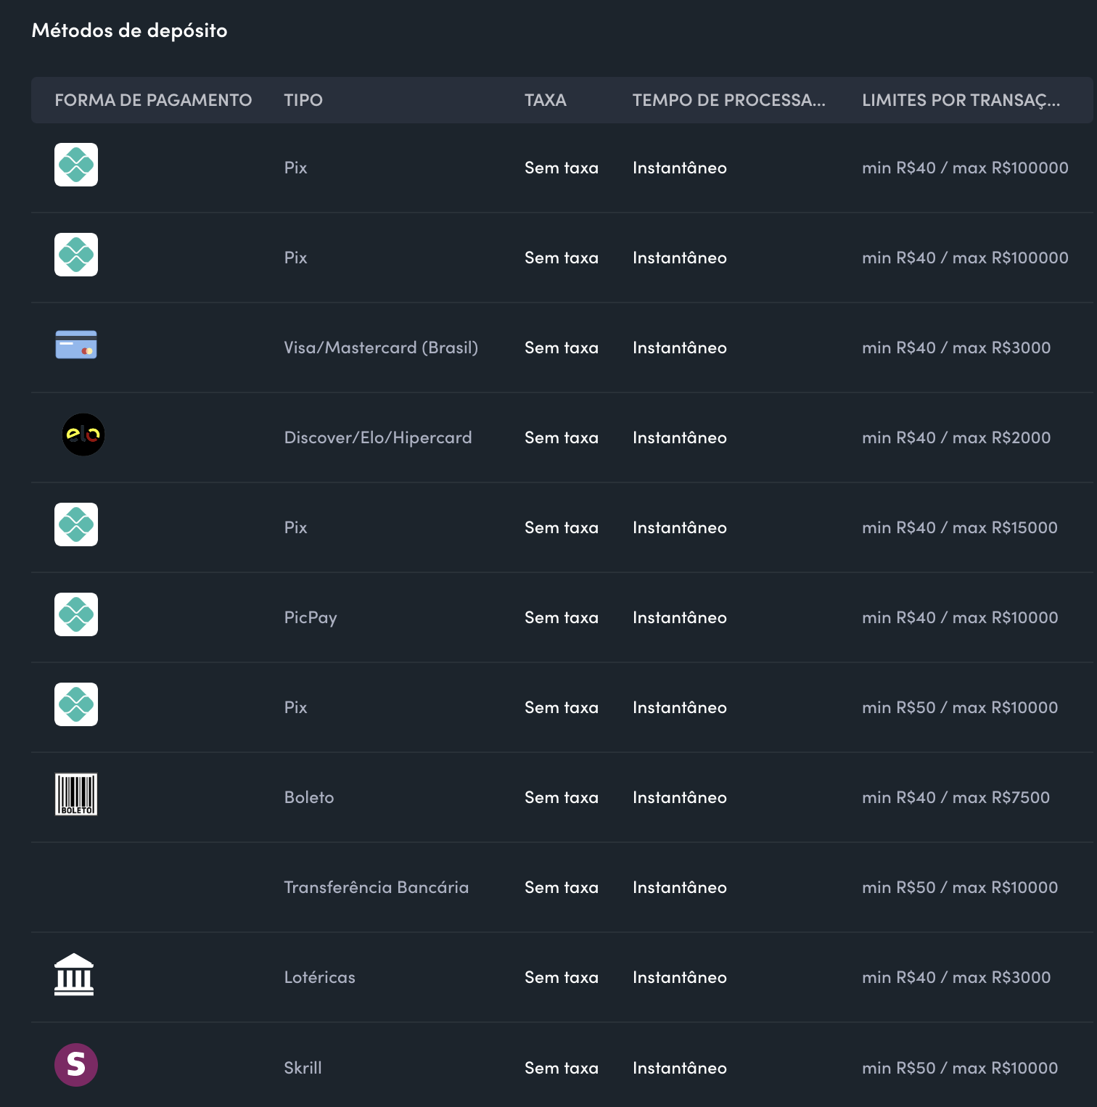Click the Discover/Elo/Hipercard type label

click(x=377, y=437)
